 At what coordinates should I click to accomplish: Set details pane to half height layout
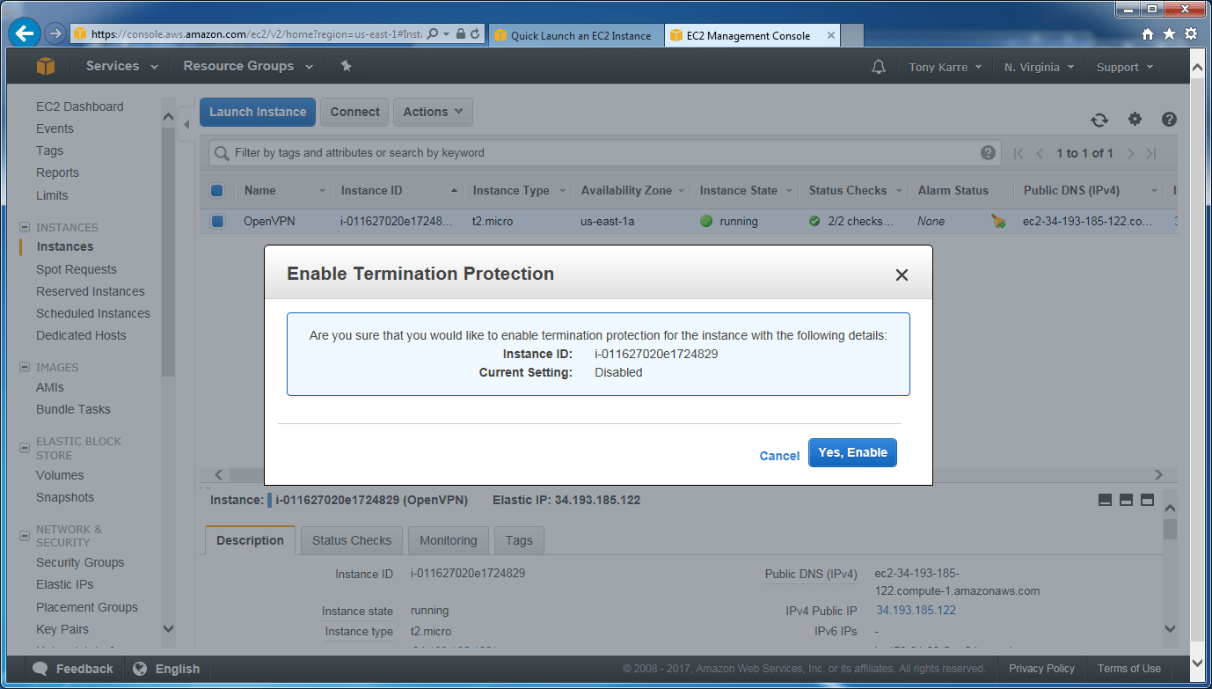click(1126, 500)
